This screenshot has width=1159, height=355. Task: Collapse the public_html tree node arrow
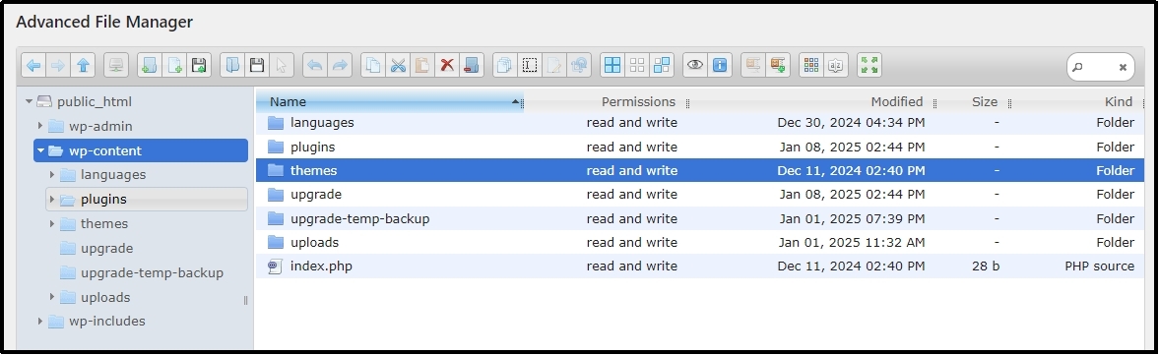point(29,101)
